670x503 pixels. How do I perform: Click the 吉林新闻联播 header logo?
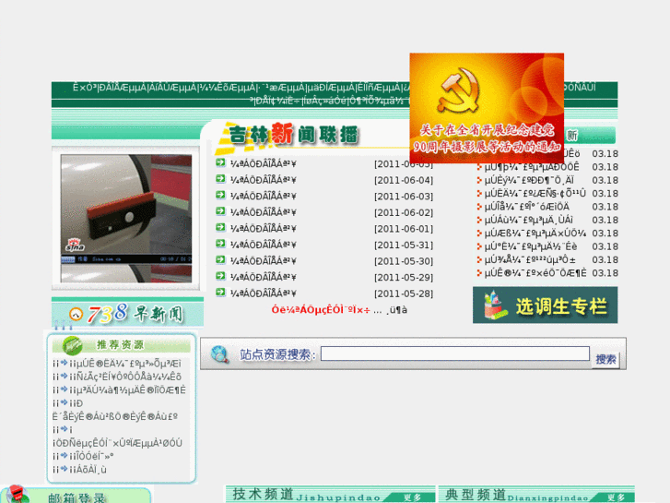(288, 136)
